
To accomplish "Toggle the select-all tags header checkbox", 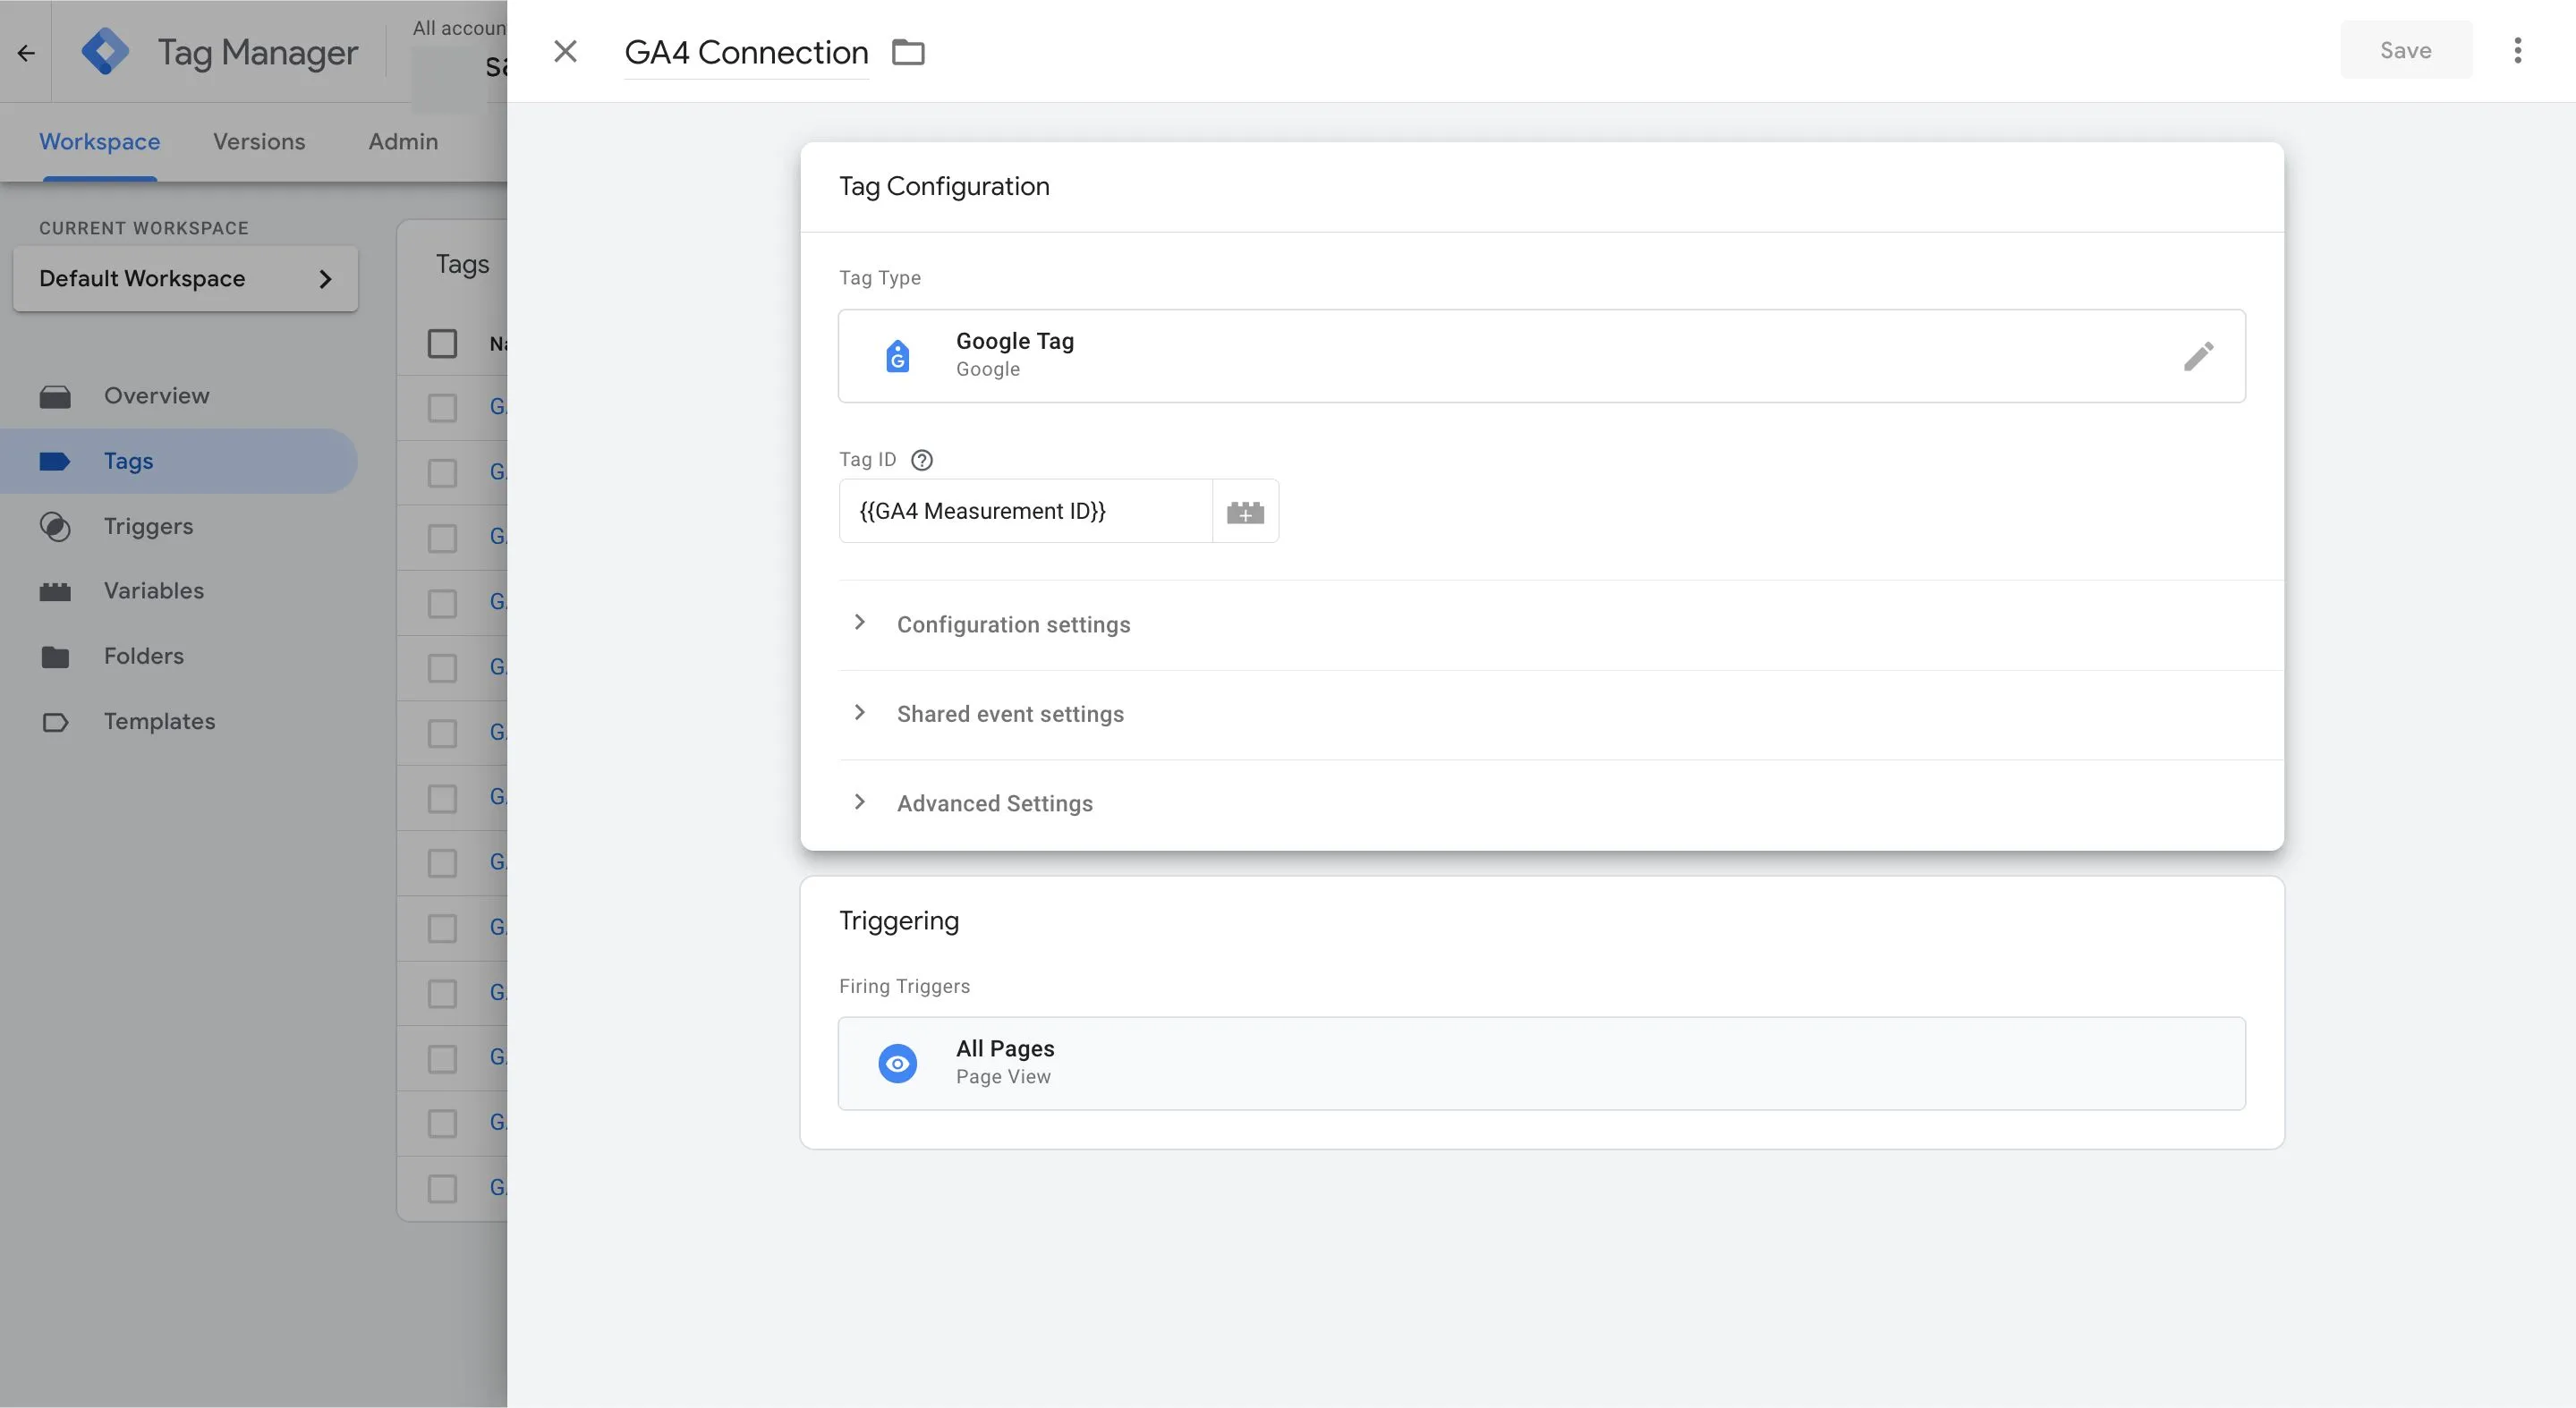I will point(442,343).
